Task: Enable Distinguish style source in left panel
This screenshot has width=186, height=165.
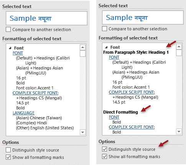Action: pos(8,150)
